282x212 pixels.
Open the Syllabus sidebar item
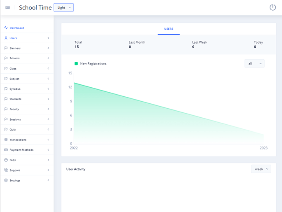tap(27, 89)
